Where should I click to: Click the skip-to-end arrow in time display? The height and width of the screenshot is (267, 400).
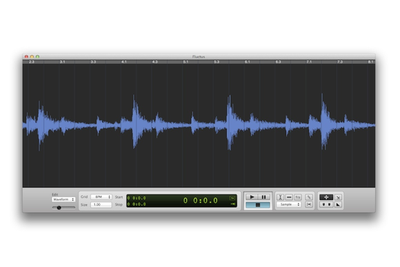(232, 204)
